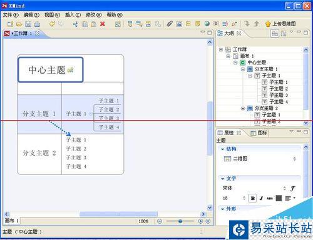313x240 pixels.
Task: Collapse 分支主题 1 in the outline tree
Action: coord(243,69)
